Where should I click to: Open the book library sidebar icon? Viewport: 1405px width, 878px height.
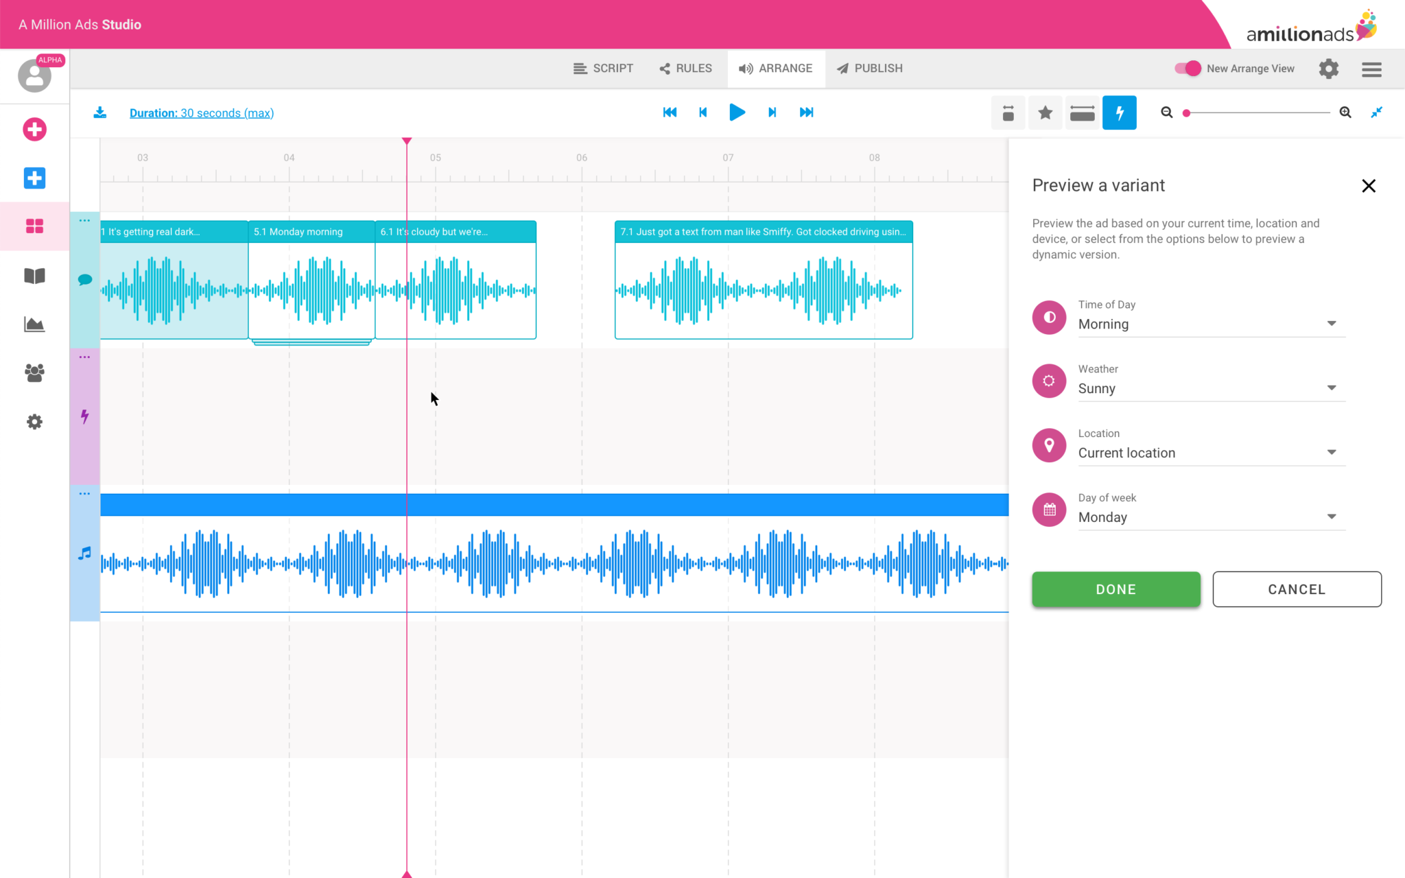tap(34, 276)
